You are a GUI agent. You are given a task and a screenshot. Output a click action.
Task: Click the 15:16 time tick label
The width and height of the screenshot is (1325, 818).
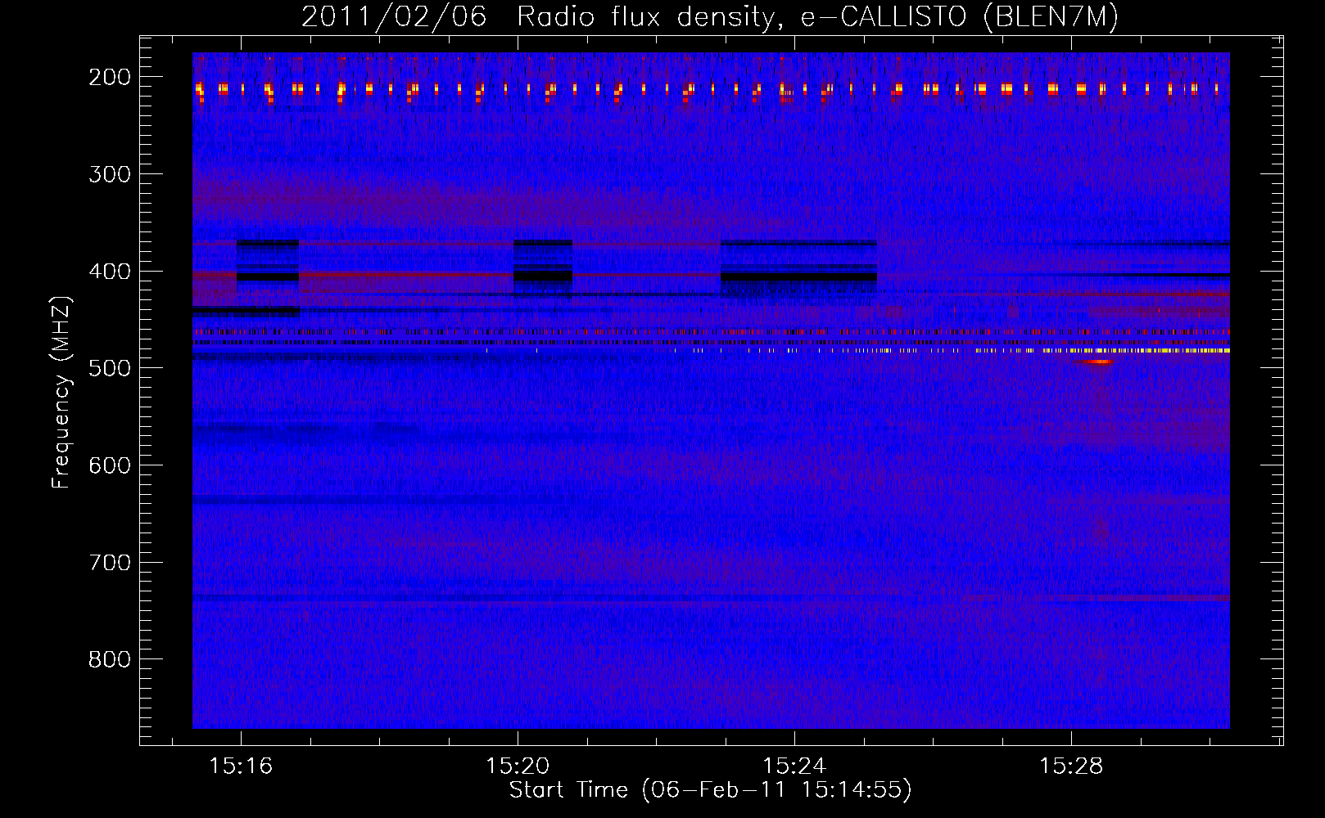(241, 766)
